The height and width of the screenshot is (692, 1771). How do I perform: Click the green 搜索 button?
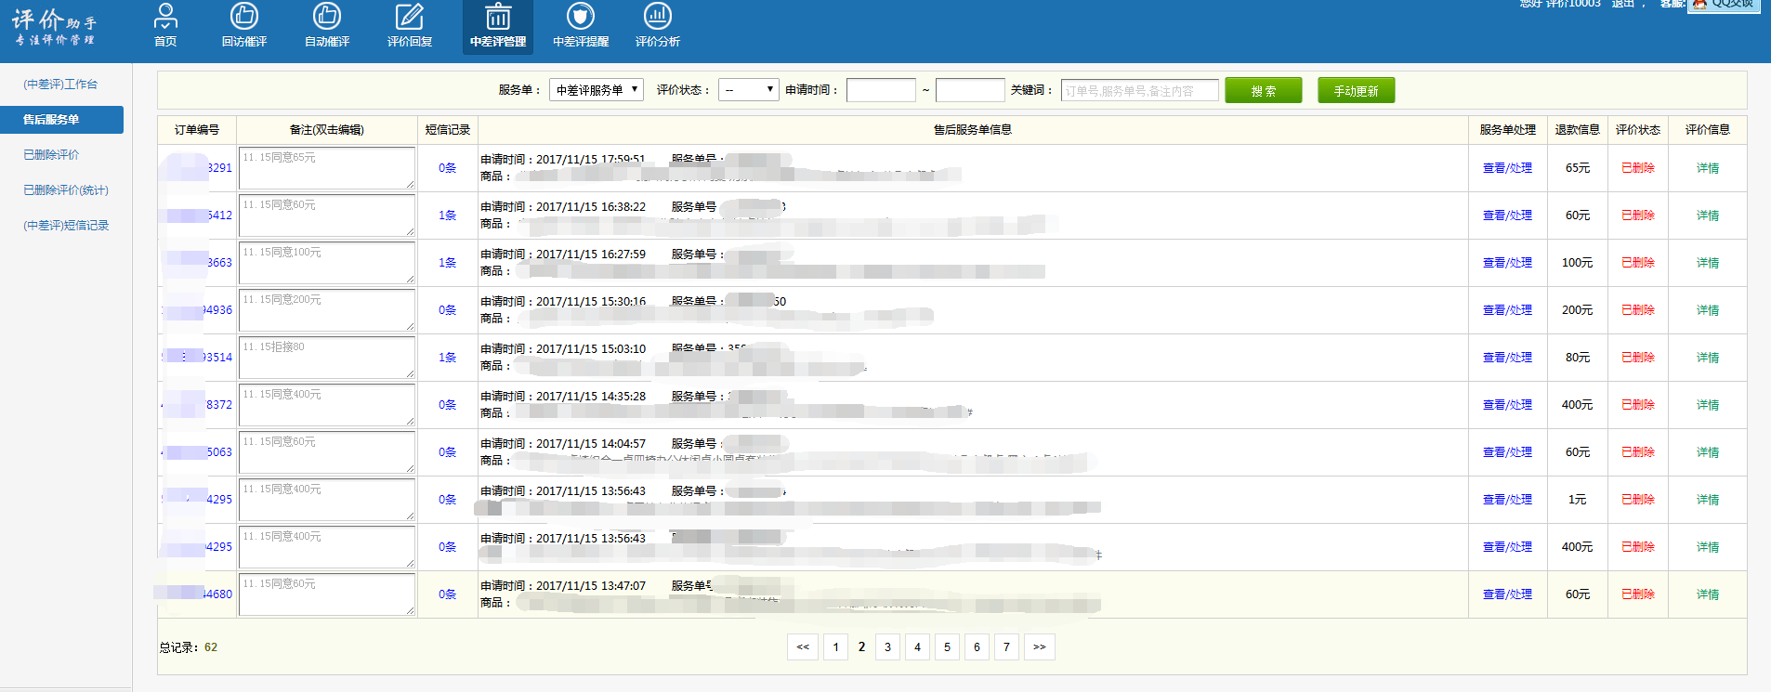(x=1263, y=90)
